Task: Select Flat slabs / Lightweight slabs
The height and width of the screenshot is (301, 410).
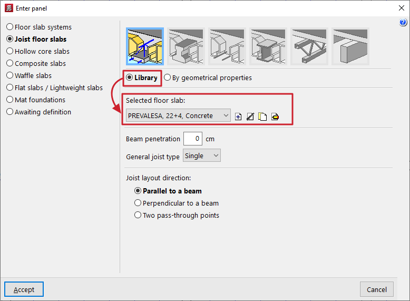Action: pos(55,88)
